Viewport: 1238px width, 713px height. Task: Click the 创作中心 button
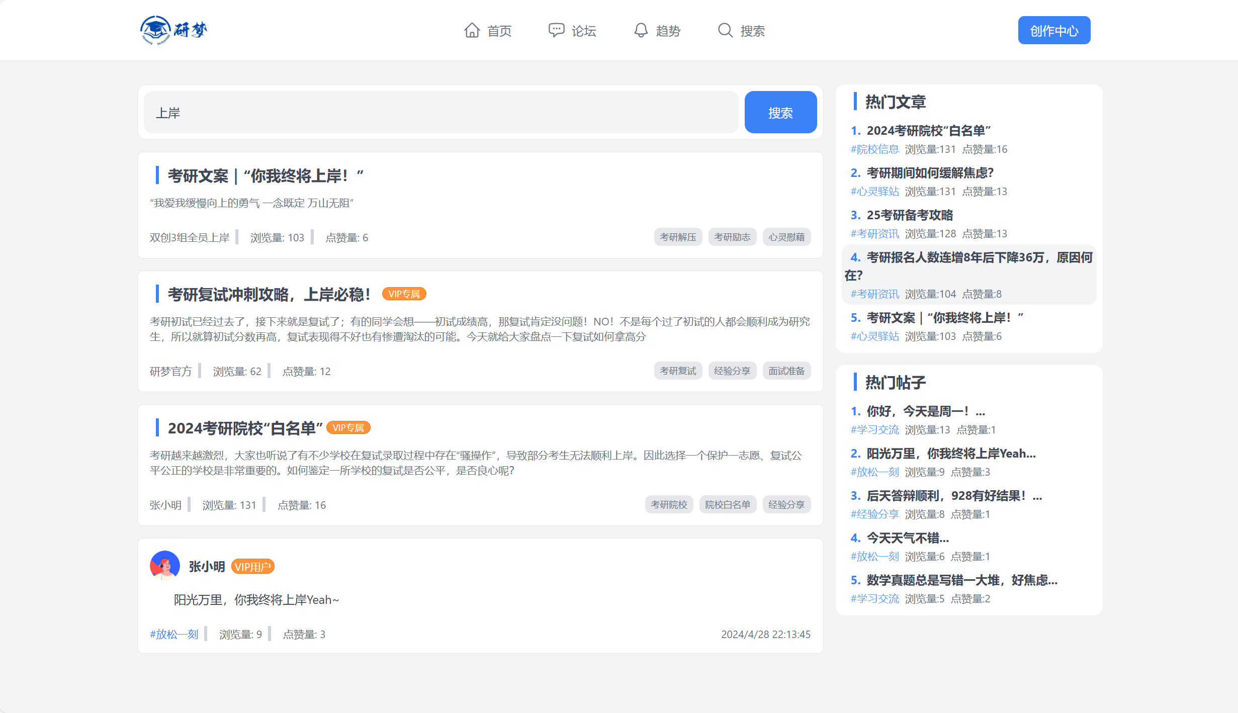click(x=1054, y=30)
